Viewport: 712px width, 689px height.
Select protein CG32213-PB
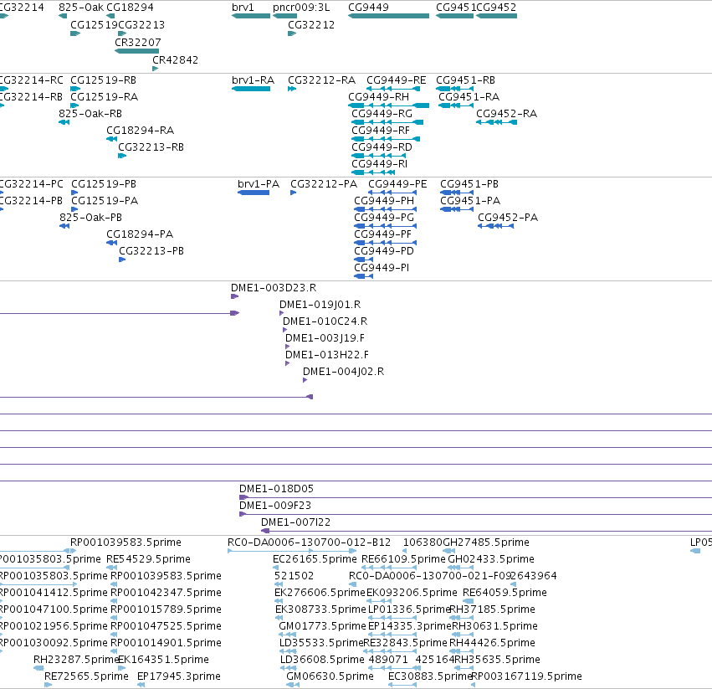point(122,260)
